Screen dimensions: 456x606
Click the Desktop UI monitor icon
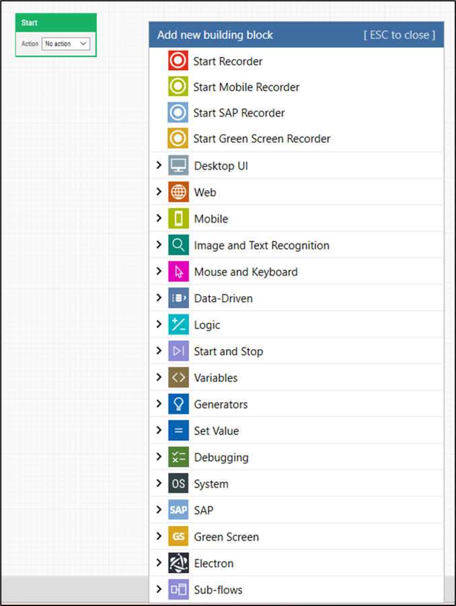pyautogui.click(x=177, y=165)
